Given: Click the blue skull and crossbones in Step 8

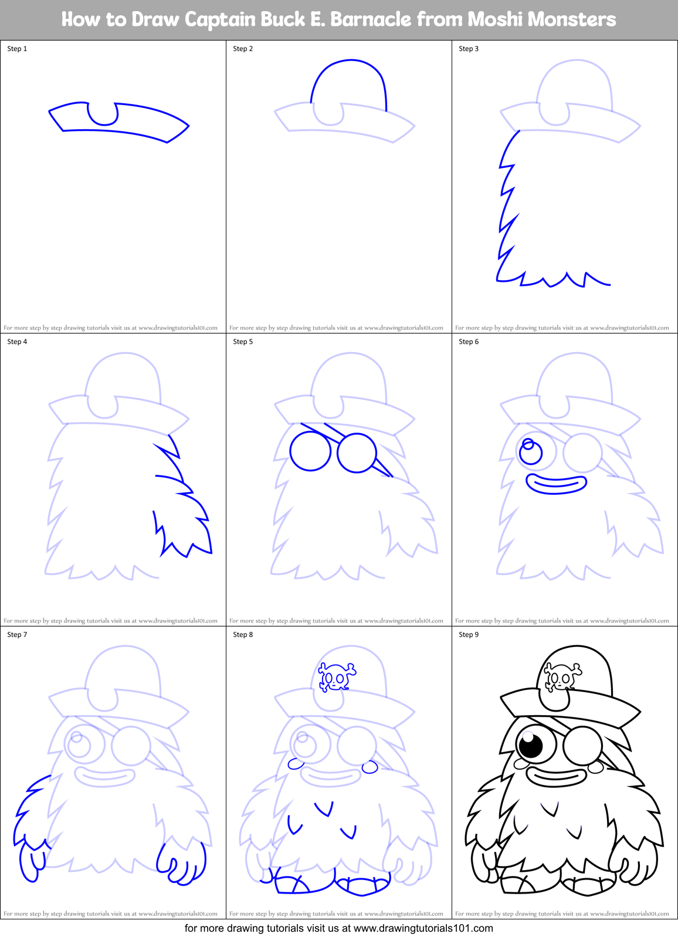Looking at the screenshot, I should [x=337, y=677].
